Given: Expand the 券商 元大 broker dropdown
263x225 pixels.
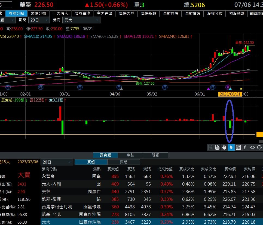Looking at the screenshot, I should pos(81,20).
